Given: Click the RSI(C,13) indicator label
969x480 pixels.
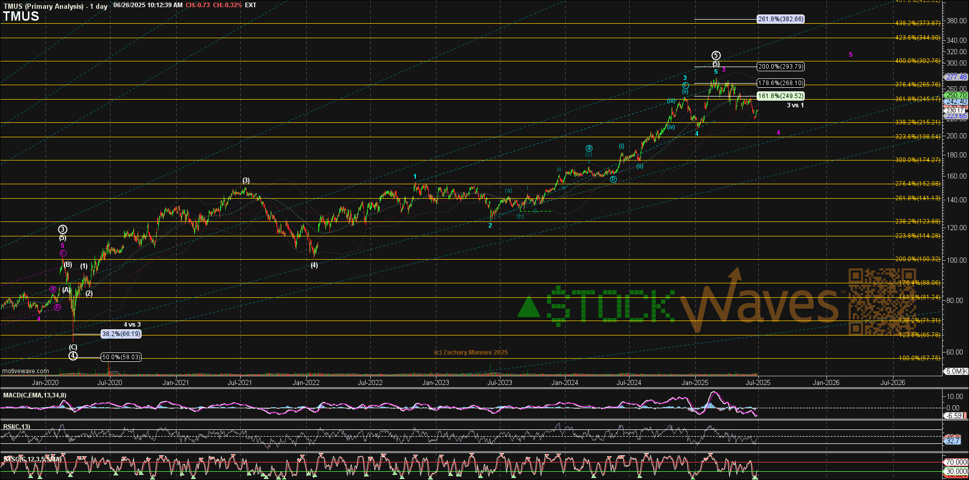Looking at the screenshot, I should [17, 427].
